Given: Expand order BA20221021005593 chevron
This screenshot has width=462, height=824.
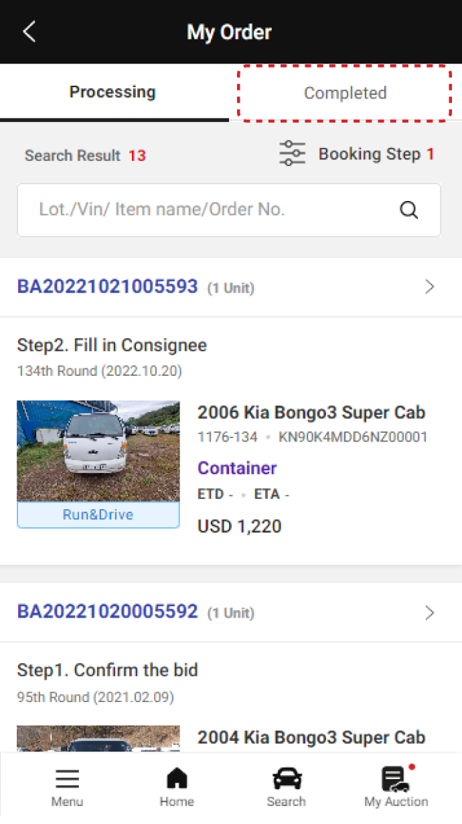Looking at the screenshot, I should pos(430,287).
